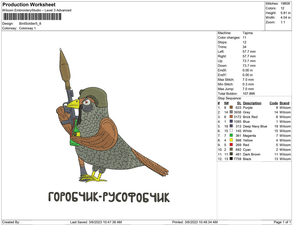Choose the Magenta row's green swatch

click(231, 136)
